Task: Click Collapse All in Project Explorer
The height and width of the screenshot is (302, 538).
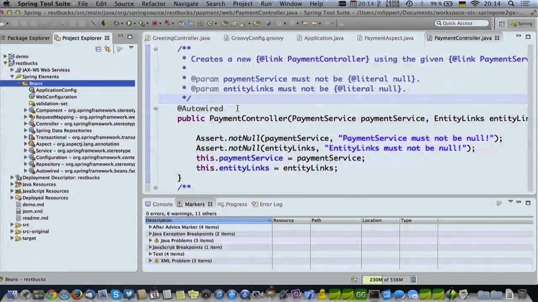Action: point(98,49)
